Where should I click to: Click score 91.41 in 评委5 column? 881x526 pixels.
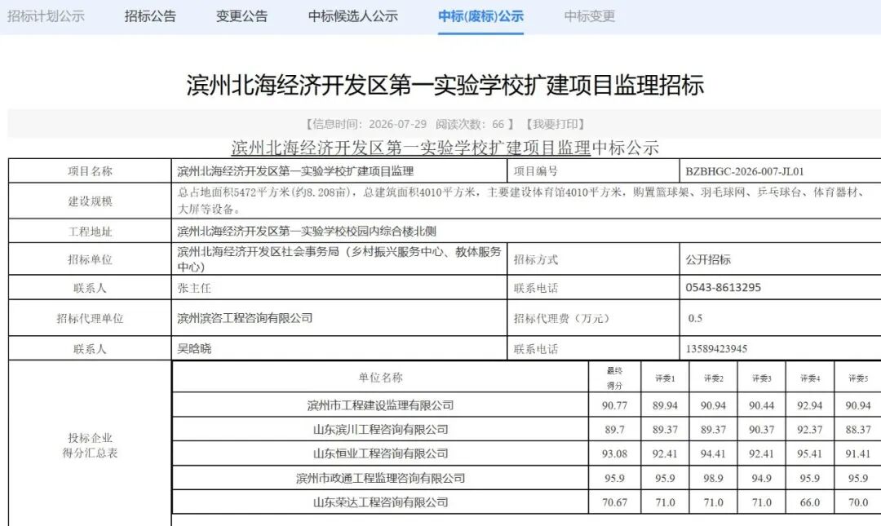(x=858, y=453)
